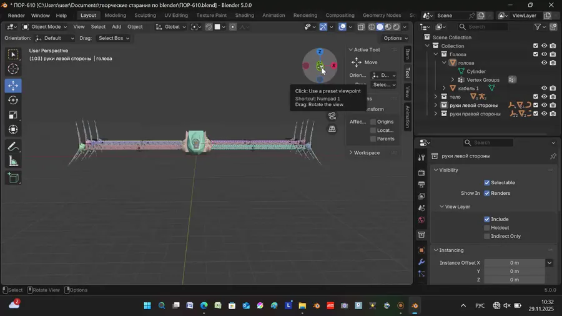This screenshot has width=562, height=316.
Task: Toggle X-ray display in viewport header
Action: [361, 27]
